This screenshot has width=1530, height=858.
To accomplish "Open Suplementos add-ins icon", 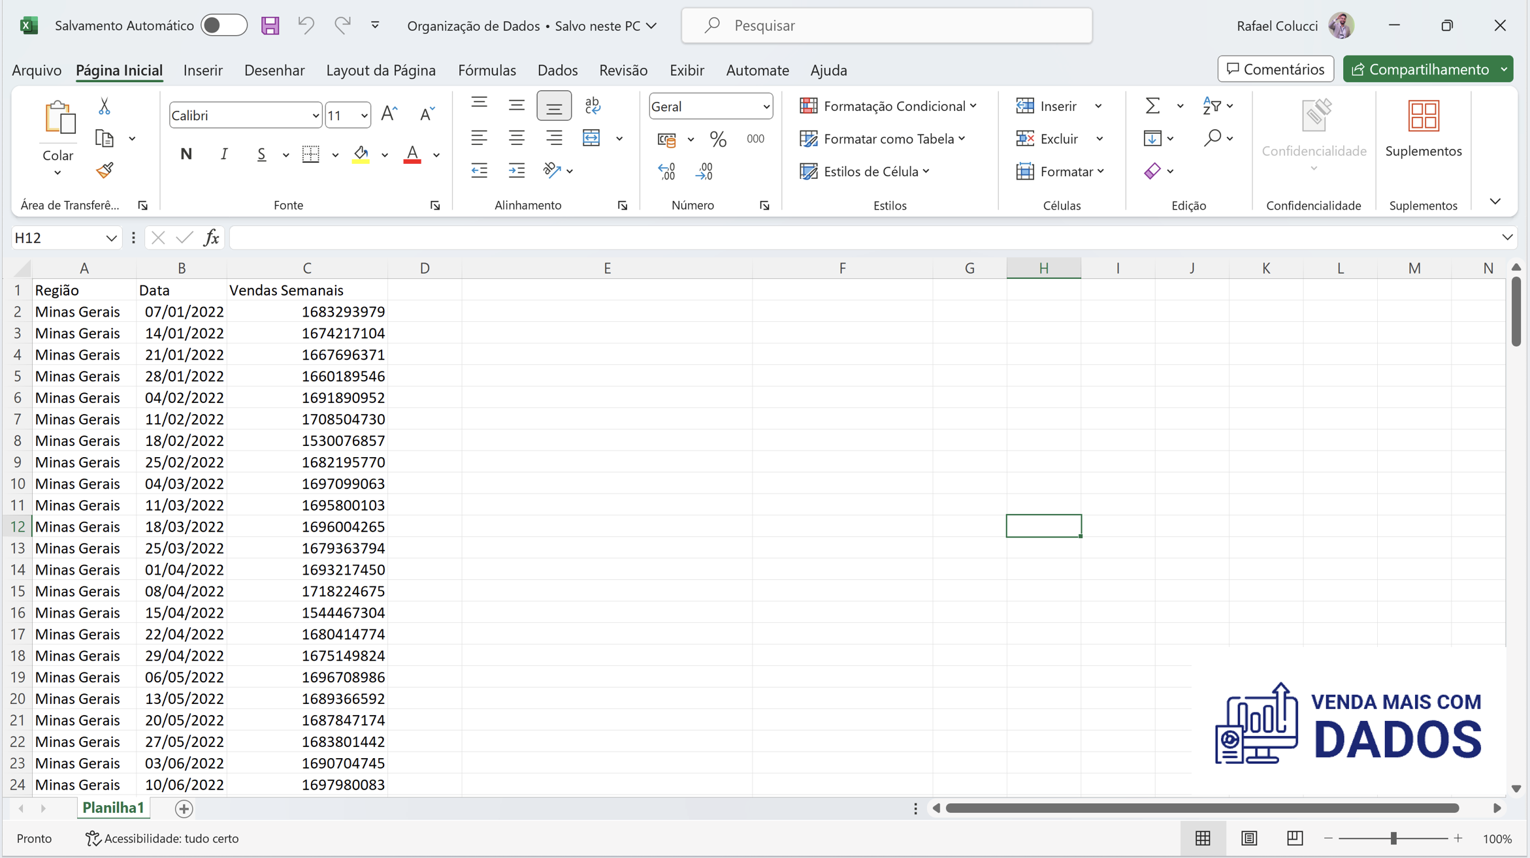I will pyautogui.click(x=1424, y=116).
